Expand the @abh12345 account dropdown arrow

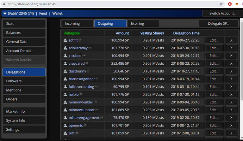pos(5,14)
